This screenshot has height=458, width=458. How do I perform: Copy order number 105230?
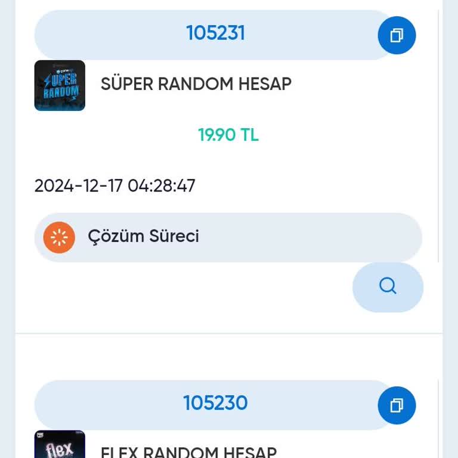397,406
